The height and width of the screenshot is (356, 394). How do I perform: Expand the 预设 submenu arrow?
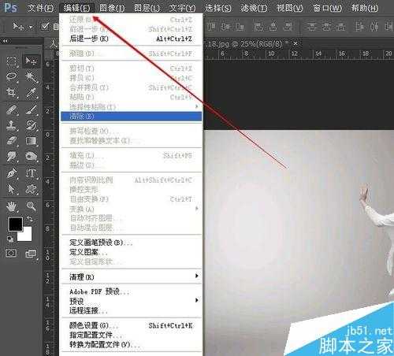click(x=197, y=300)
